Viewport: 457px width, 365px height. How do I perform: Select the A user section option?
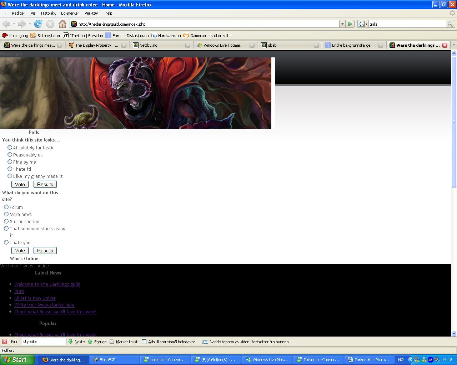(x=6, y=221)
